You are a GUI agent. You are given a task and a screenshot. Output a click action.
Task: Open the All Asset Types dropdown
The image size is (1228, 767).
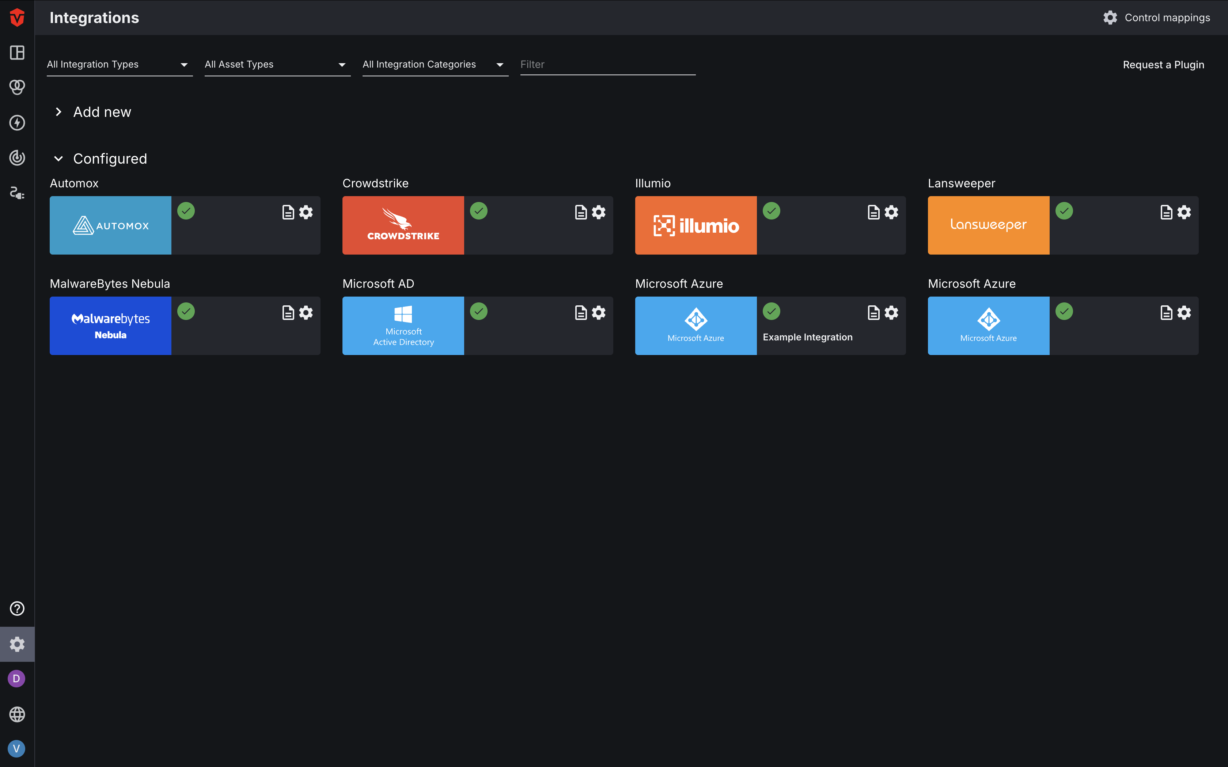pos(277,64)
